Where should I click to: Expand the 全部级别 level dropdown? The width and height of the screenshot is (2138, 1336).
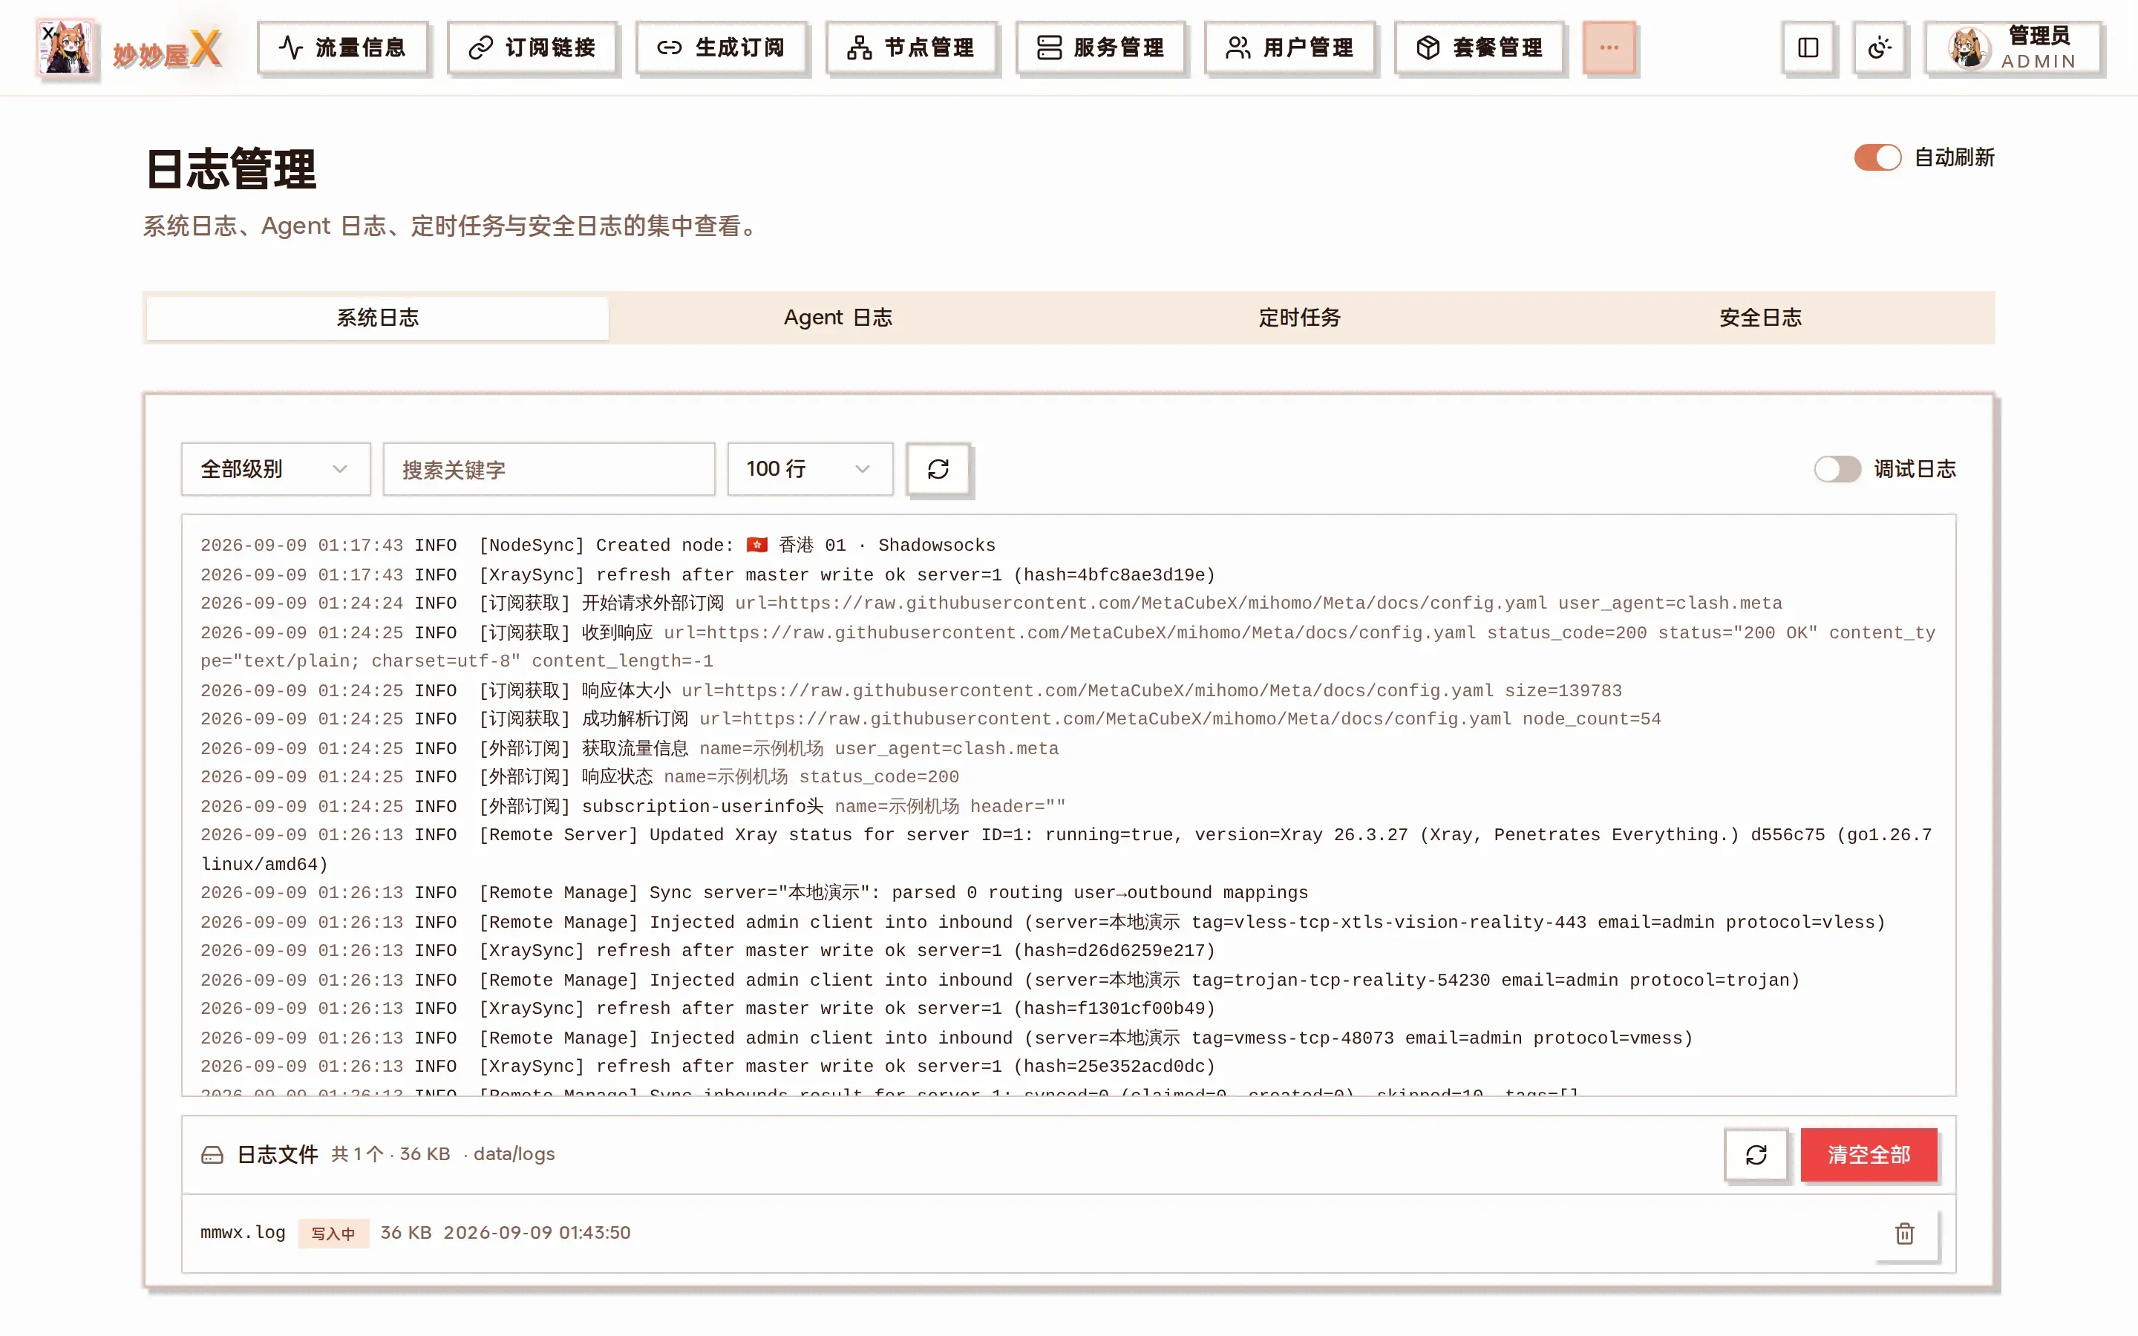pos(275,469)
